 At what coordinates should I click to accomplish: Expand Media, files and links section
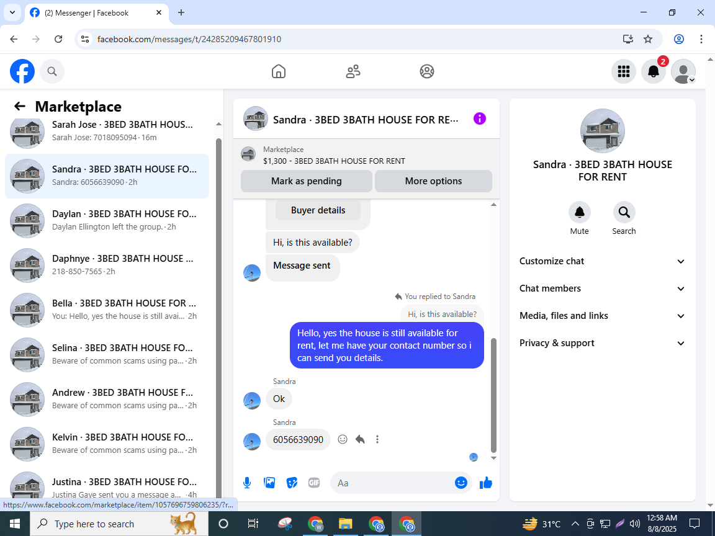click(x=603, y=316)
